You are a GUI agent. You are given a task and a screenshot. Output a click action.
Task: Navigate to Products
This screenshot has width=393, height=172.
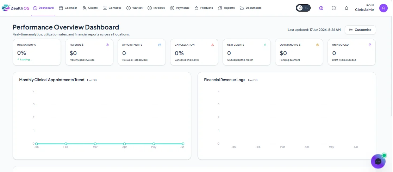pyautogui.click(x=204, y=8)
